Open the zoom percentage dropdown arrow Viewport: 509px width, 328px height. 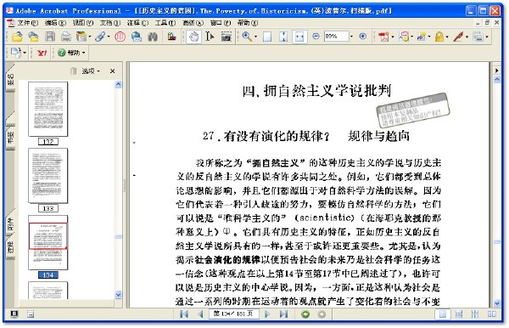click(351, 37)
